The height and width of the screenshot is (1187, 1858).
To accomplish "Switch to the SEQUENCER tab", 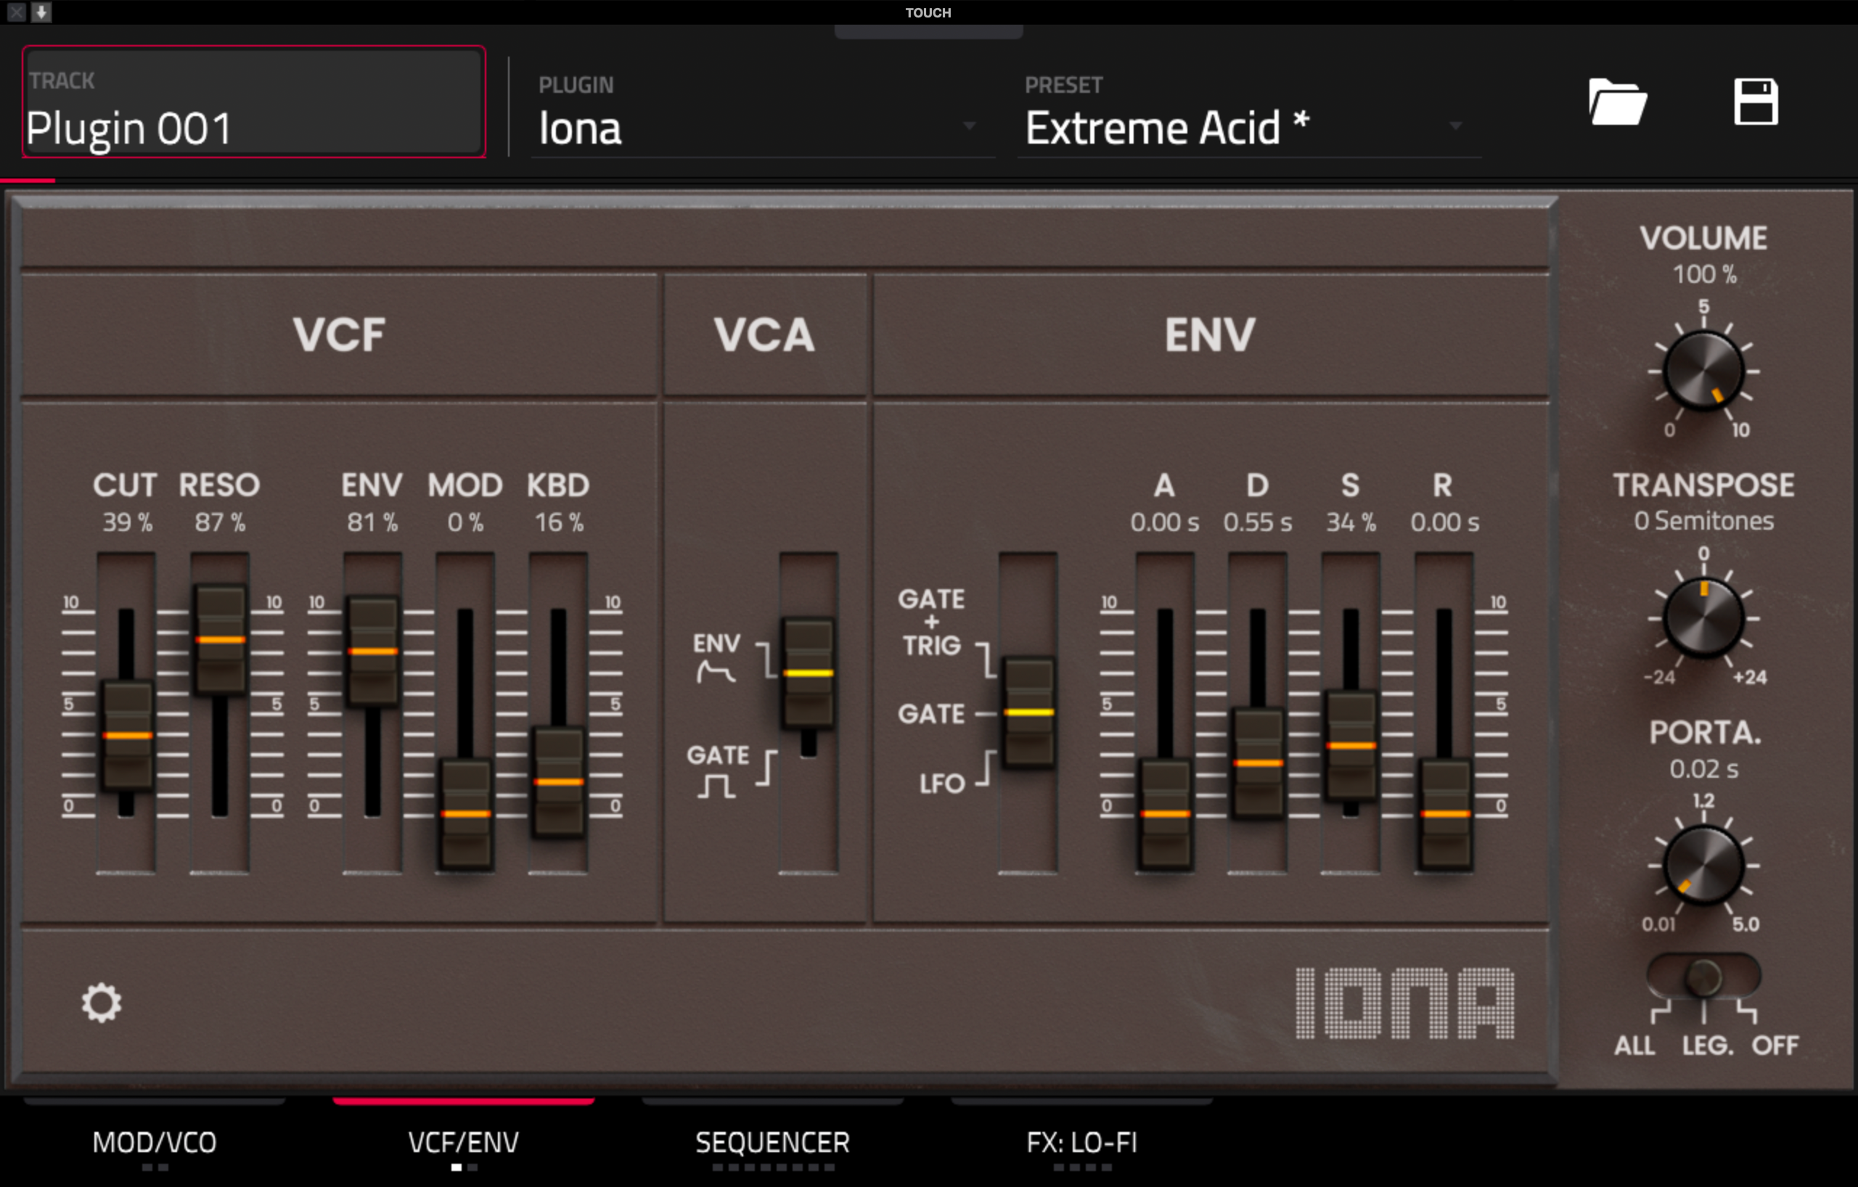I will [772, 1141].
